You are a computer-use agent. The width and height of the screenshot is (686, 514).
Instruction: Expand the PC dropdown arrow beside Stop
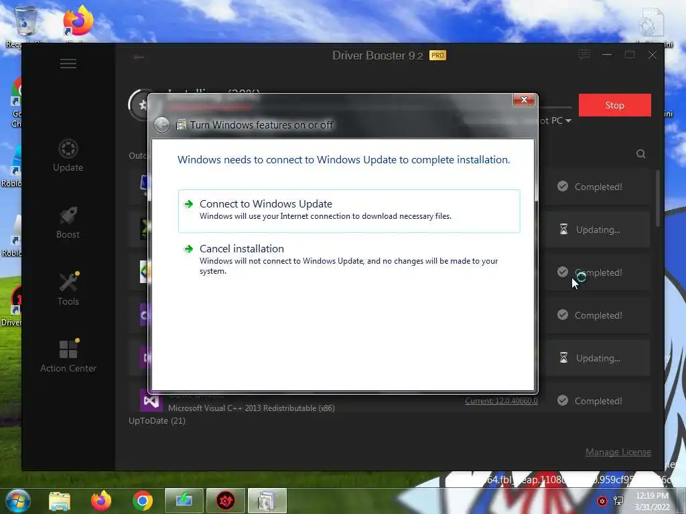point(568,120)
